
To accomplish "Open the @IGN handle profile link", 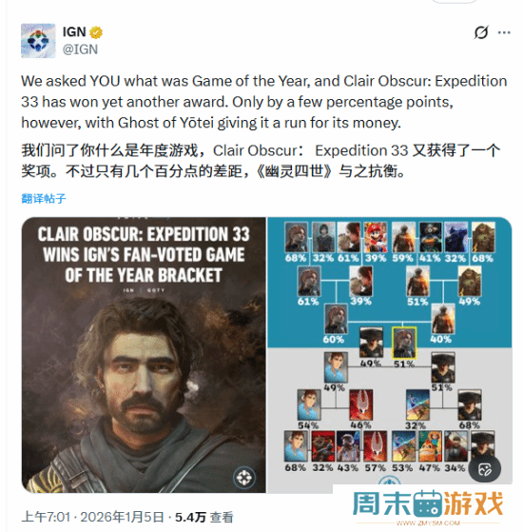I will [x=80, y=49].
